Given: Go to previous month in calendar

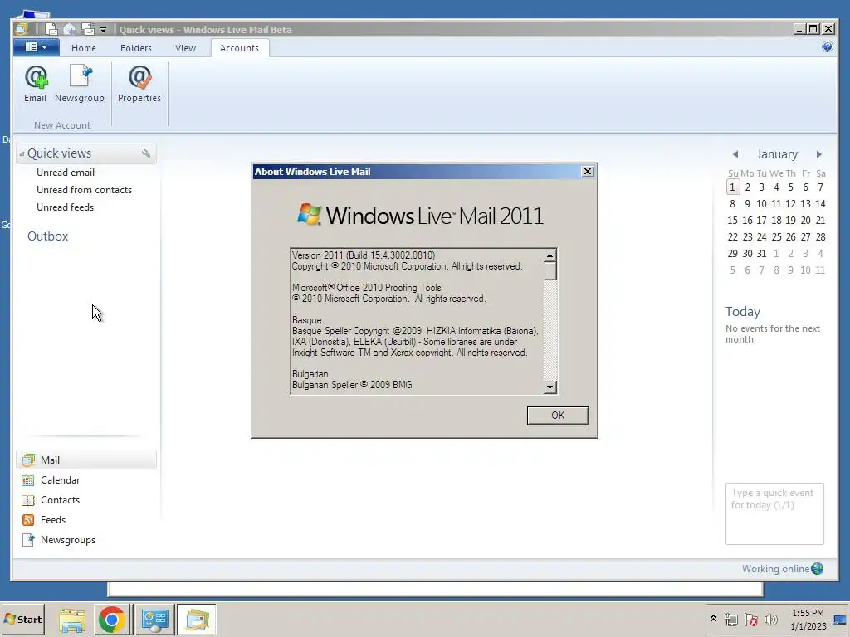Looking at the screenshot, I should [735, 154].
